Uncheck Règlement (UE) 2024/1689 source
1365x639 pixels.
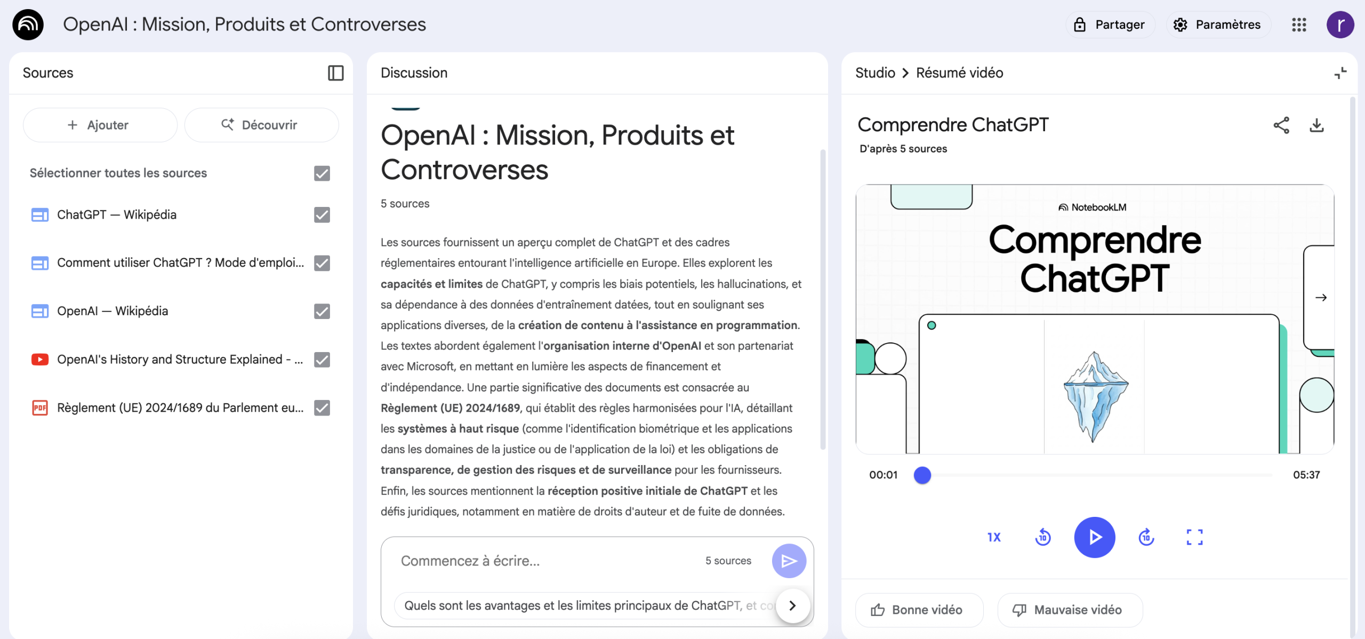click(322, 408)
